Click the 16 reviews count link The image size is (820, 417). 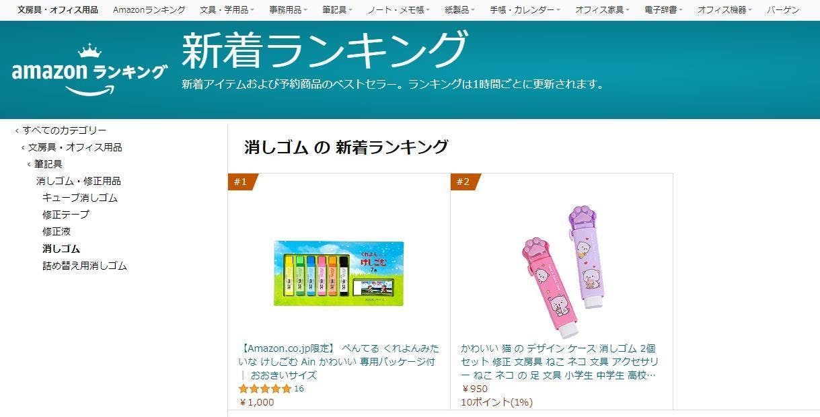pos(299,389)
